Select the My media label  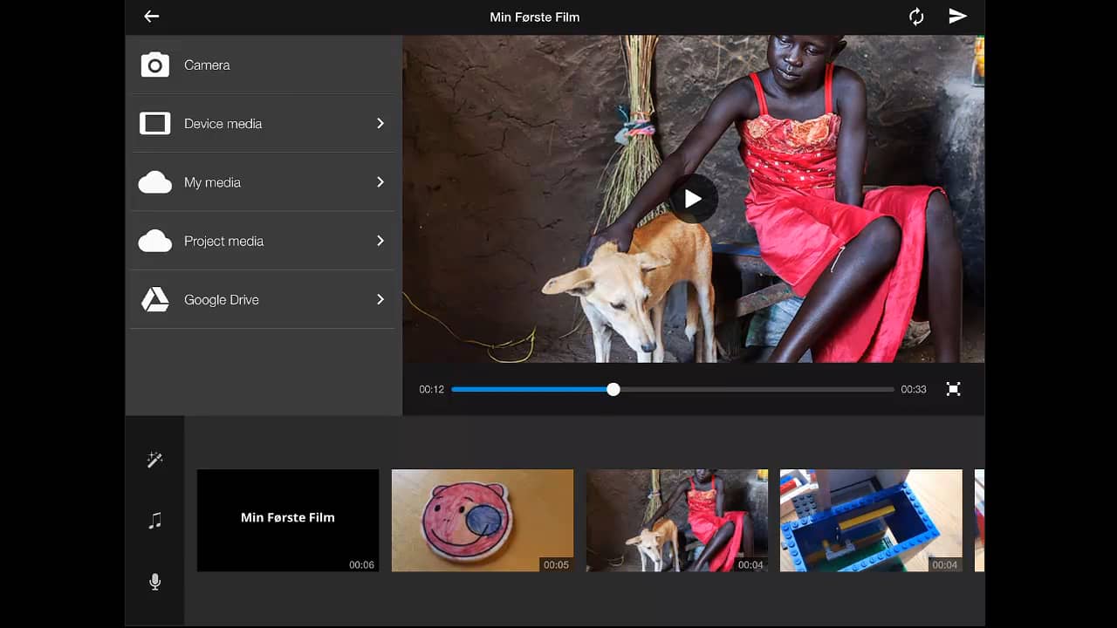[212, 182]
